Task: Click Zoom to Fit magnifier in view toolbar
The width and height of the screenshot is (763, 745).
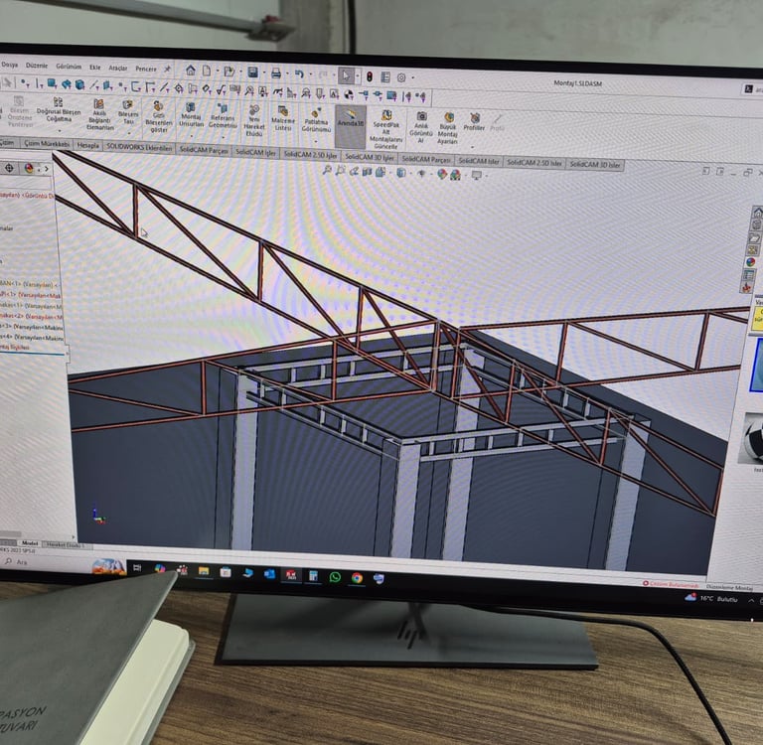Action: [327, 169]
